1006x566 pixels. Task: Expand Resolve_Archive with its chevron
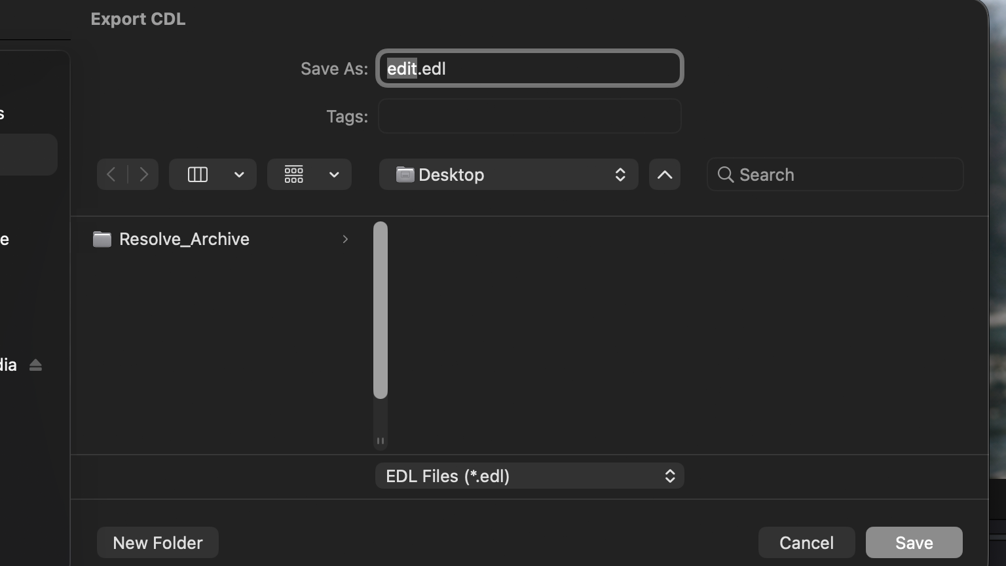pos(345,239)
